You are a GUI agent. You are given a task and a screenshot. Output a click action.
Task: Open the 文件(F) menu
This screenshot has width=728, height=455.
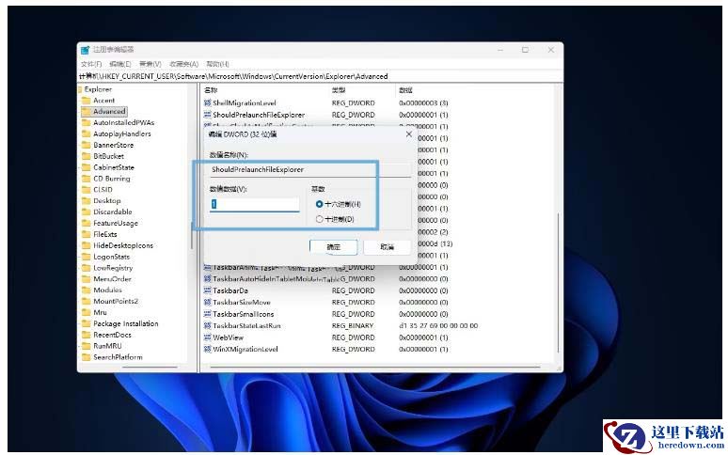click(91, 64)
